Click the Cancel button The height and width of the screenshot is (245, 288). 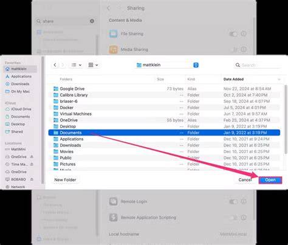click(x=245, y=180)
